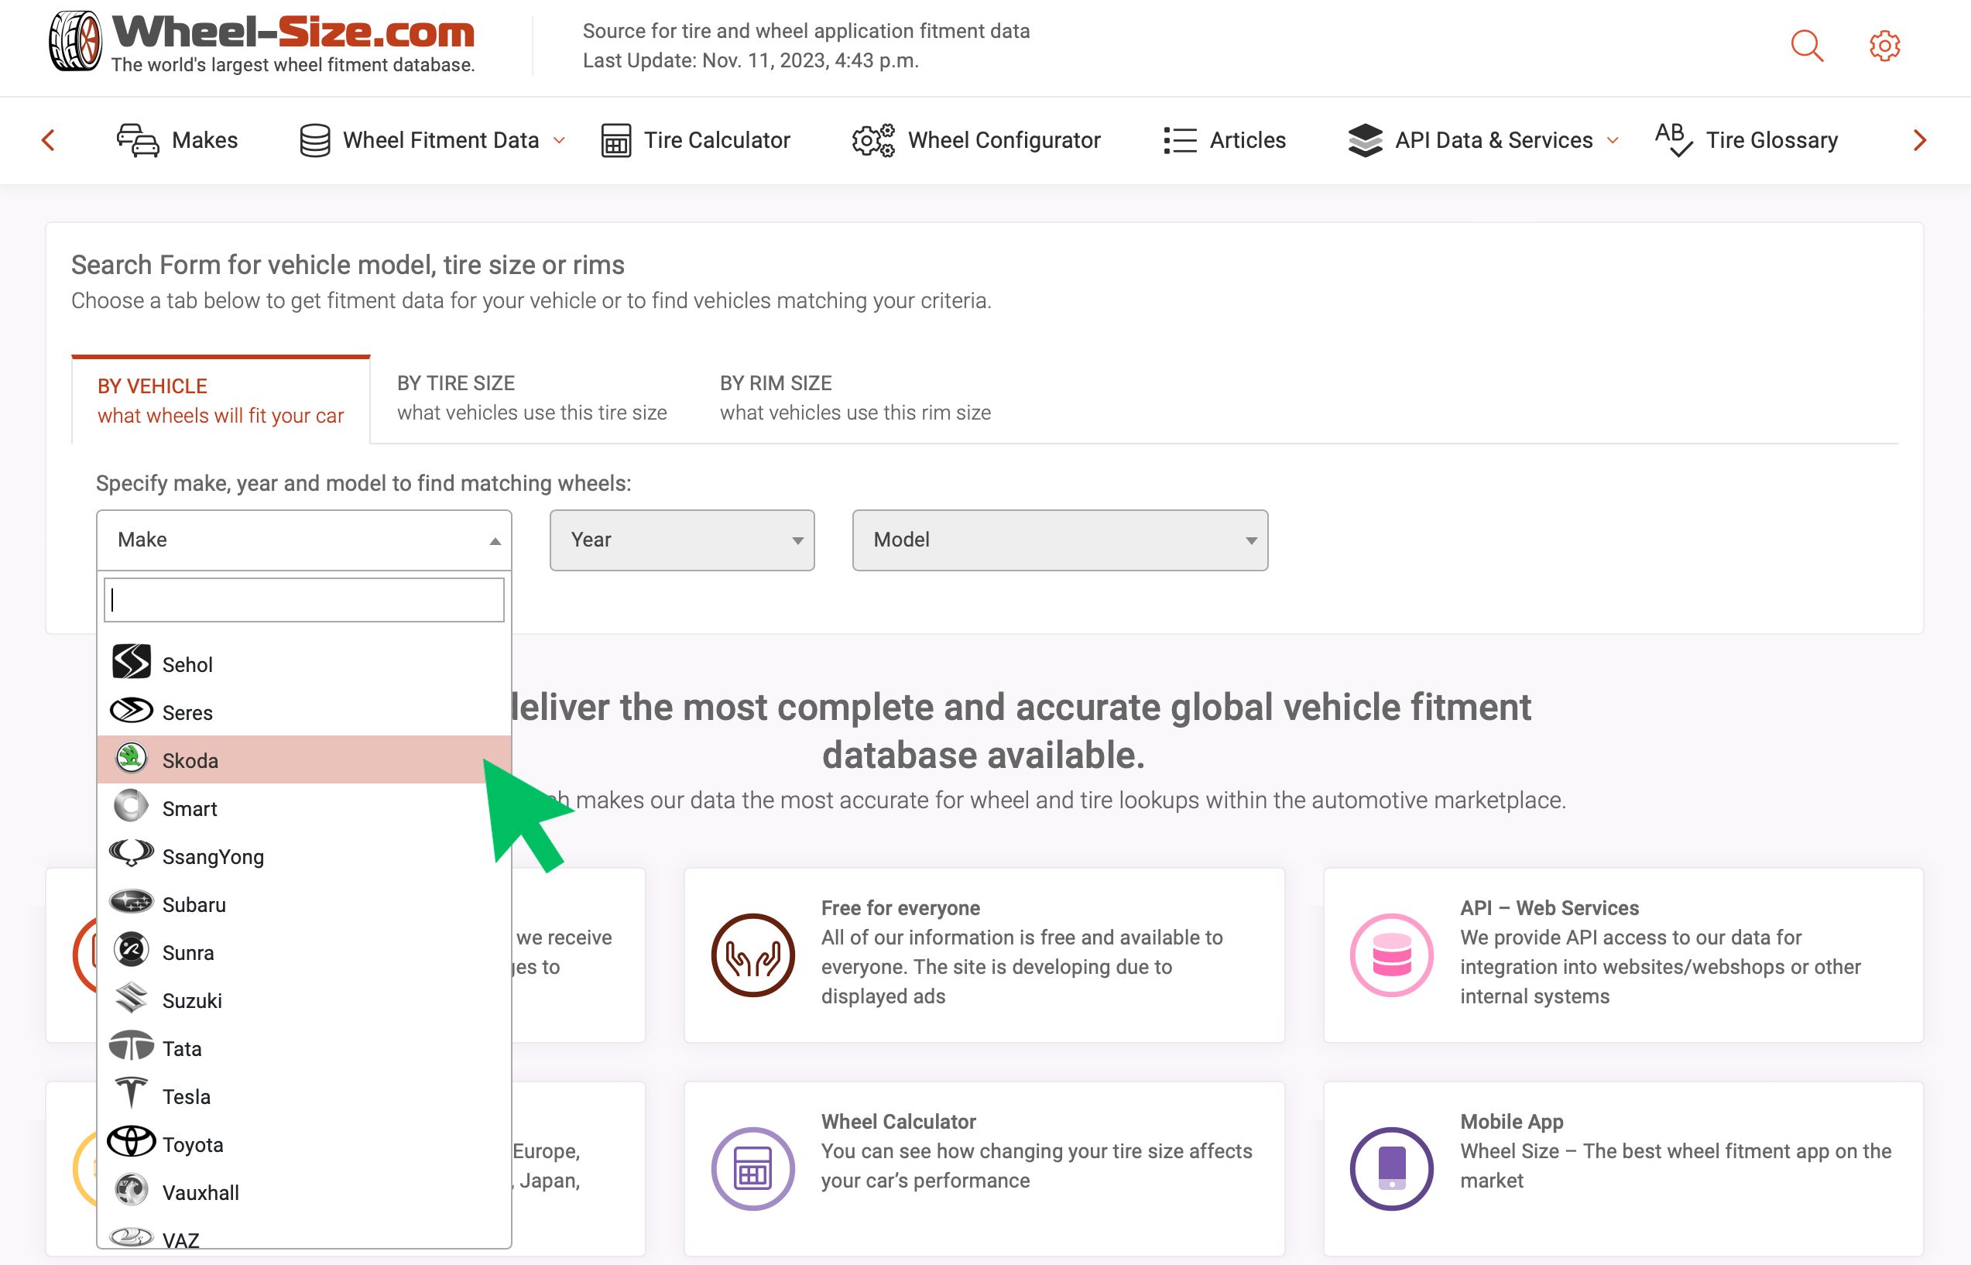The width and height of the screenshot is (1971, 1265).
Task: Click the Wheel Calculator purple icon
Action: tap(752, 1168)
